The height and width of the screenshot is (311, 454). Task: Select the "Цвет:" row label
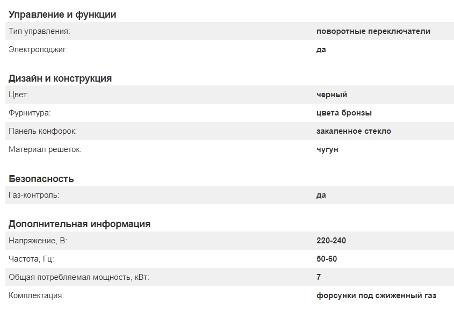[19, 95]
